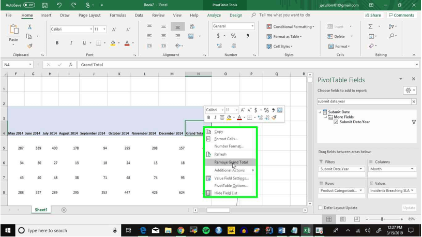This screenshot has height=237, width=422.
Task: Click Format button in Cells group
Action: 339,47
